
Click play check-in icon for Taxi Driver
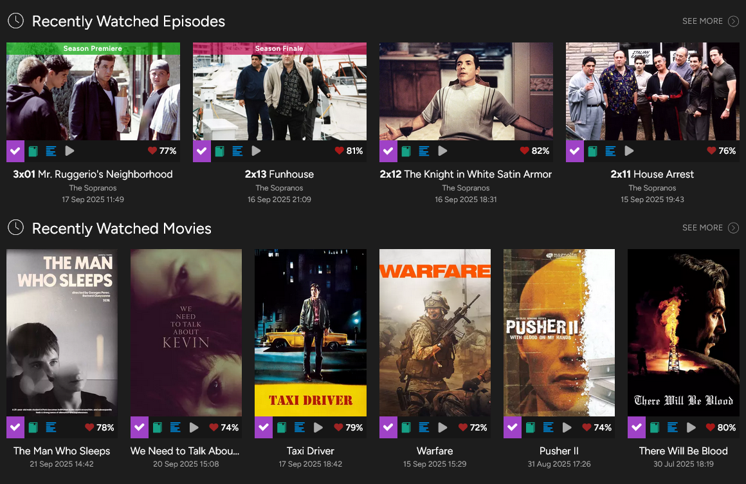tap(318, 427)
